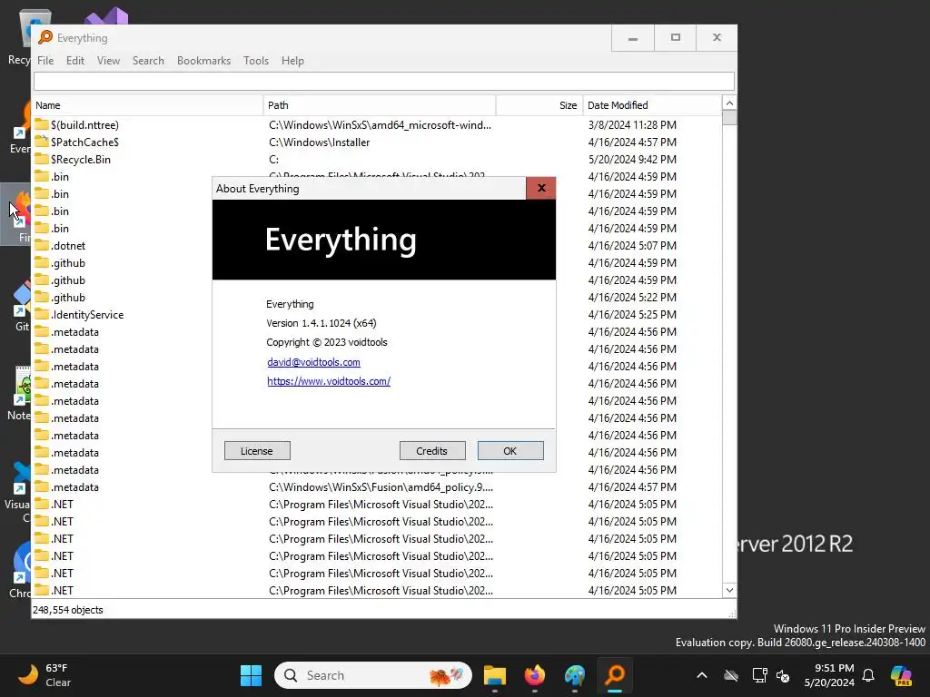Open the Bookmarks menu

click(203, 61)
